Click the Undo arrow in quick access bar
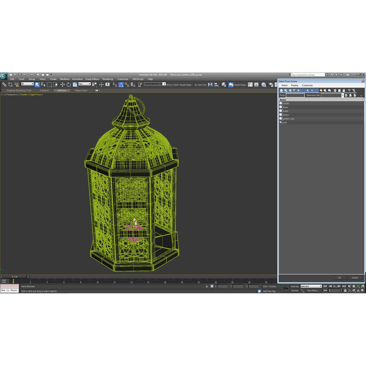The height and width of the screenshot is (366, 366). [24, 75]
